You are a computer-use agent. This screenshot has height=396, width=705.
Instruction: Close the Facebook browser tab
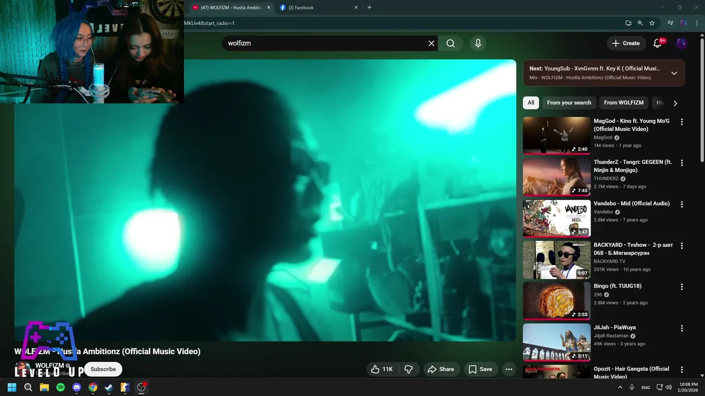[x=356, y=8]
